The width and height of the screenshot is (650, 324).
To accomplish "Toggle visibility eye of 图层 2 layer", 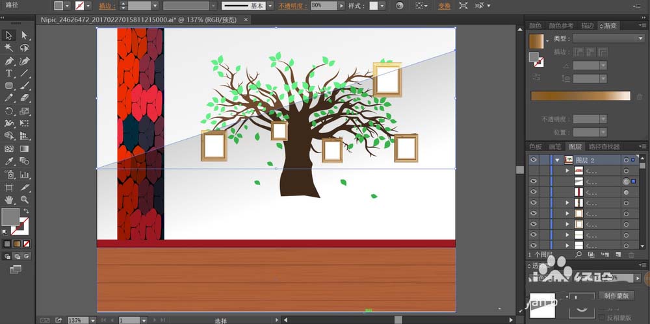I will pos(534,160).
